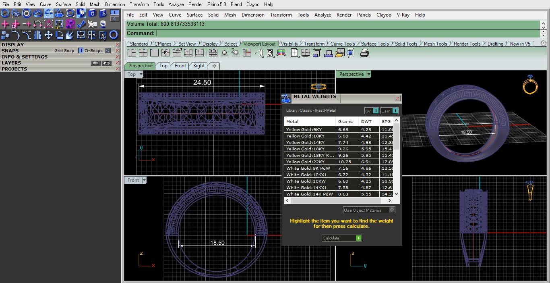Open the V-Ray menu
Screen dimensions: 550x283
403,15
